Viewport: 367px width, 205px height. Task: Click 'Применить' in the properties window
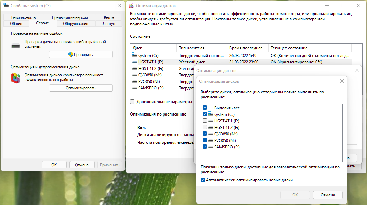coord(109,165)
